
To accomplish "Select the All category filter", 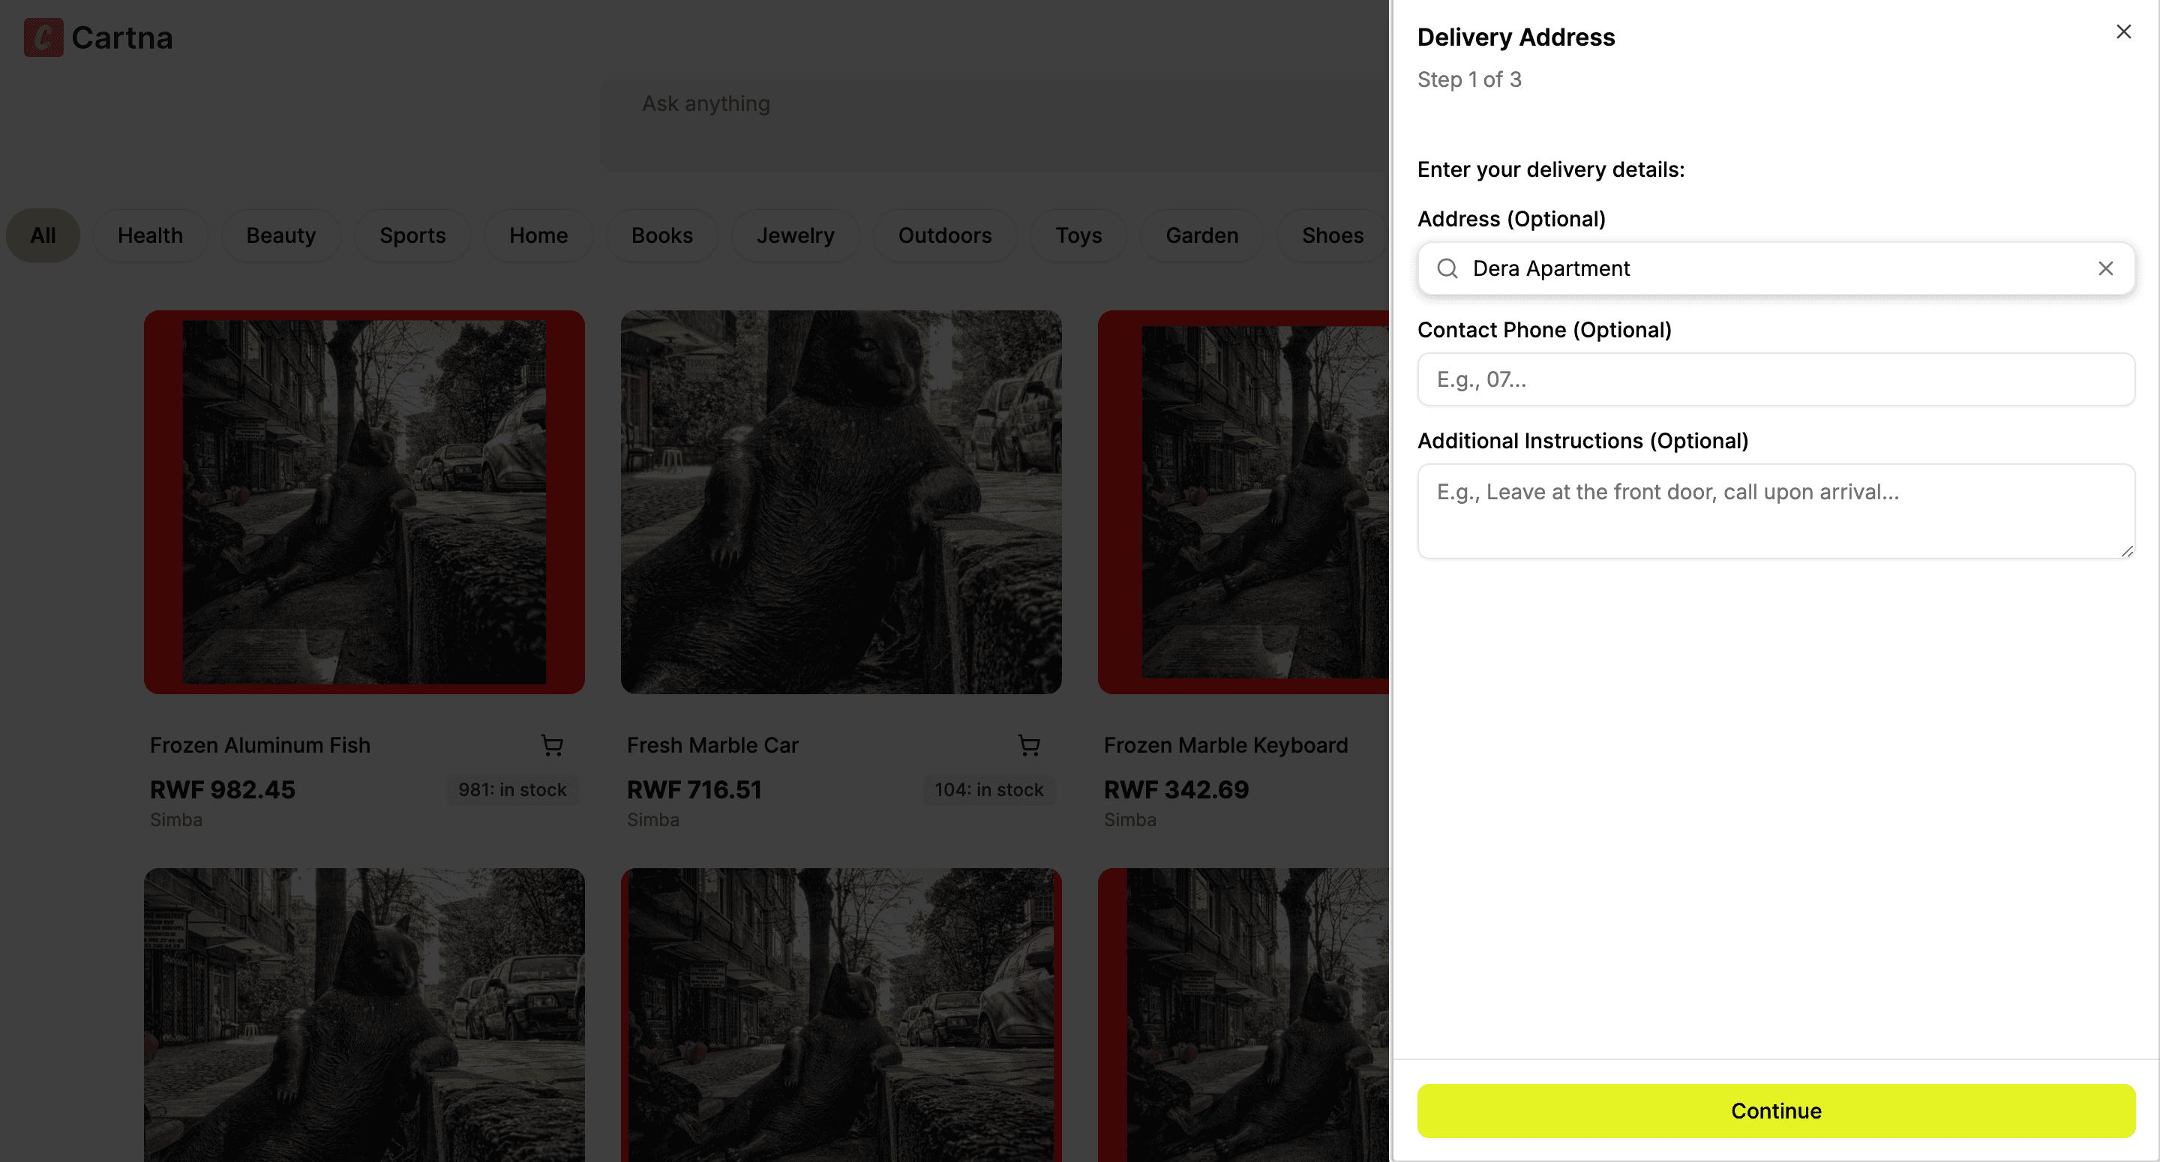I will click(43, 235).
